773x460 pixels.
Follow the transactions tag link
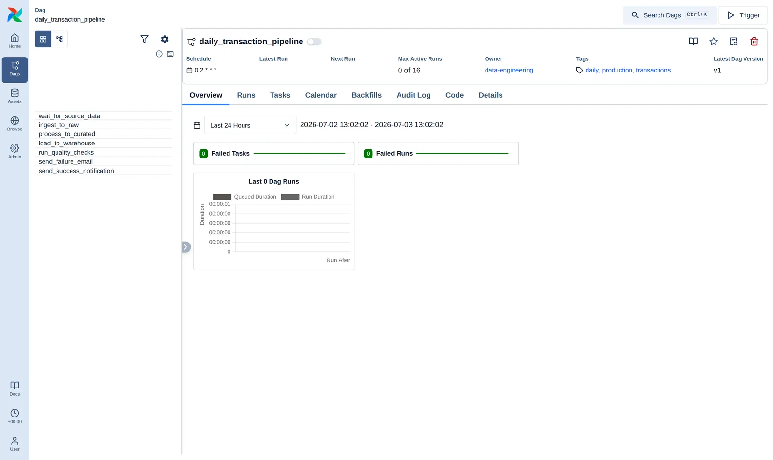(x=653, y=71)
